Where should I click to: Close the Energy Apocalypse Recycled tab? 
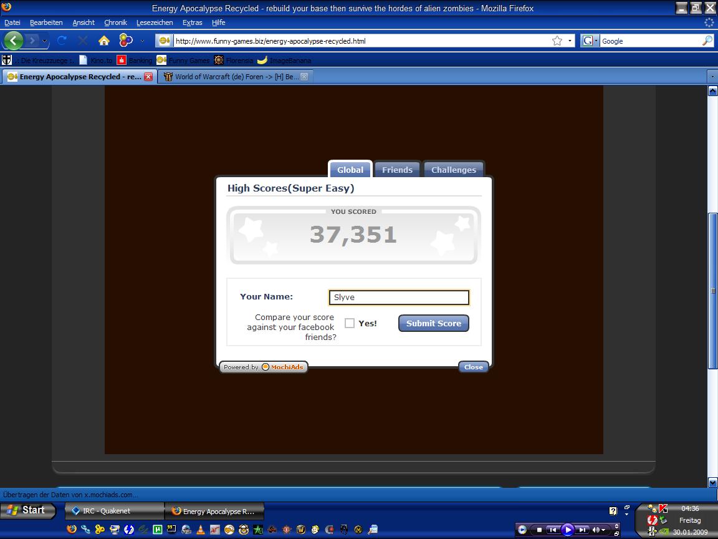point(148,77)
